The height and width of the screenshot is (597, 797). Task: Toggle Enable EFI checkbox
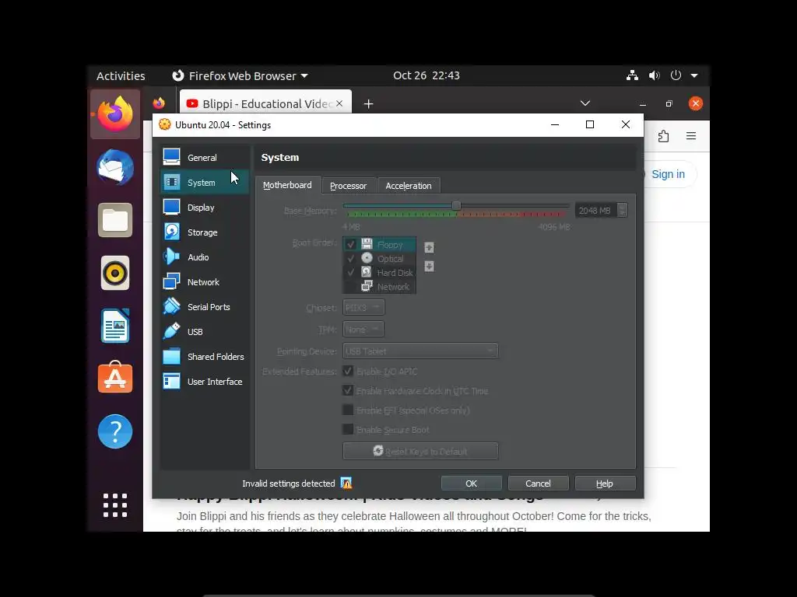click(x=348, y=410)
